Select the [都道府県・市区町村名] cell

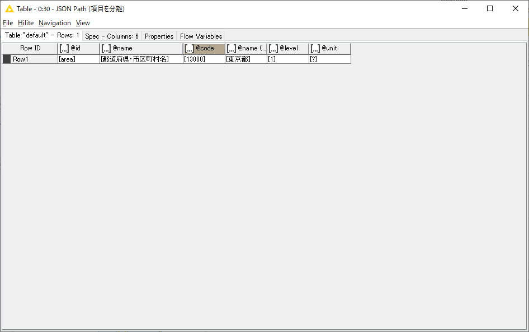pyautogui.click(x=141, y=59)
